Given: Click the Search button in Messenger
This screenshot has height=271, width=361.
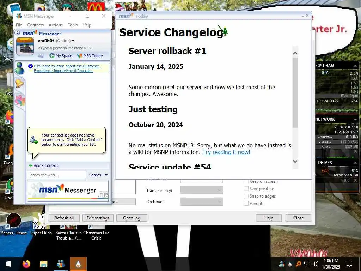Looking at the screenshot, I should coord(95,175).
